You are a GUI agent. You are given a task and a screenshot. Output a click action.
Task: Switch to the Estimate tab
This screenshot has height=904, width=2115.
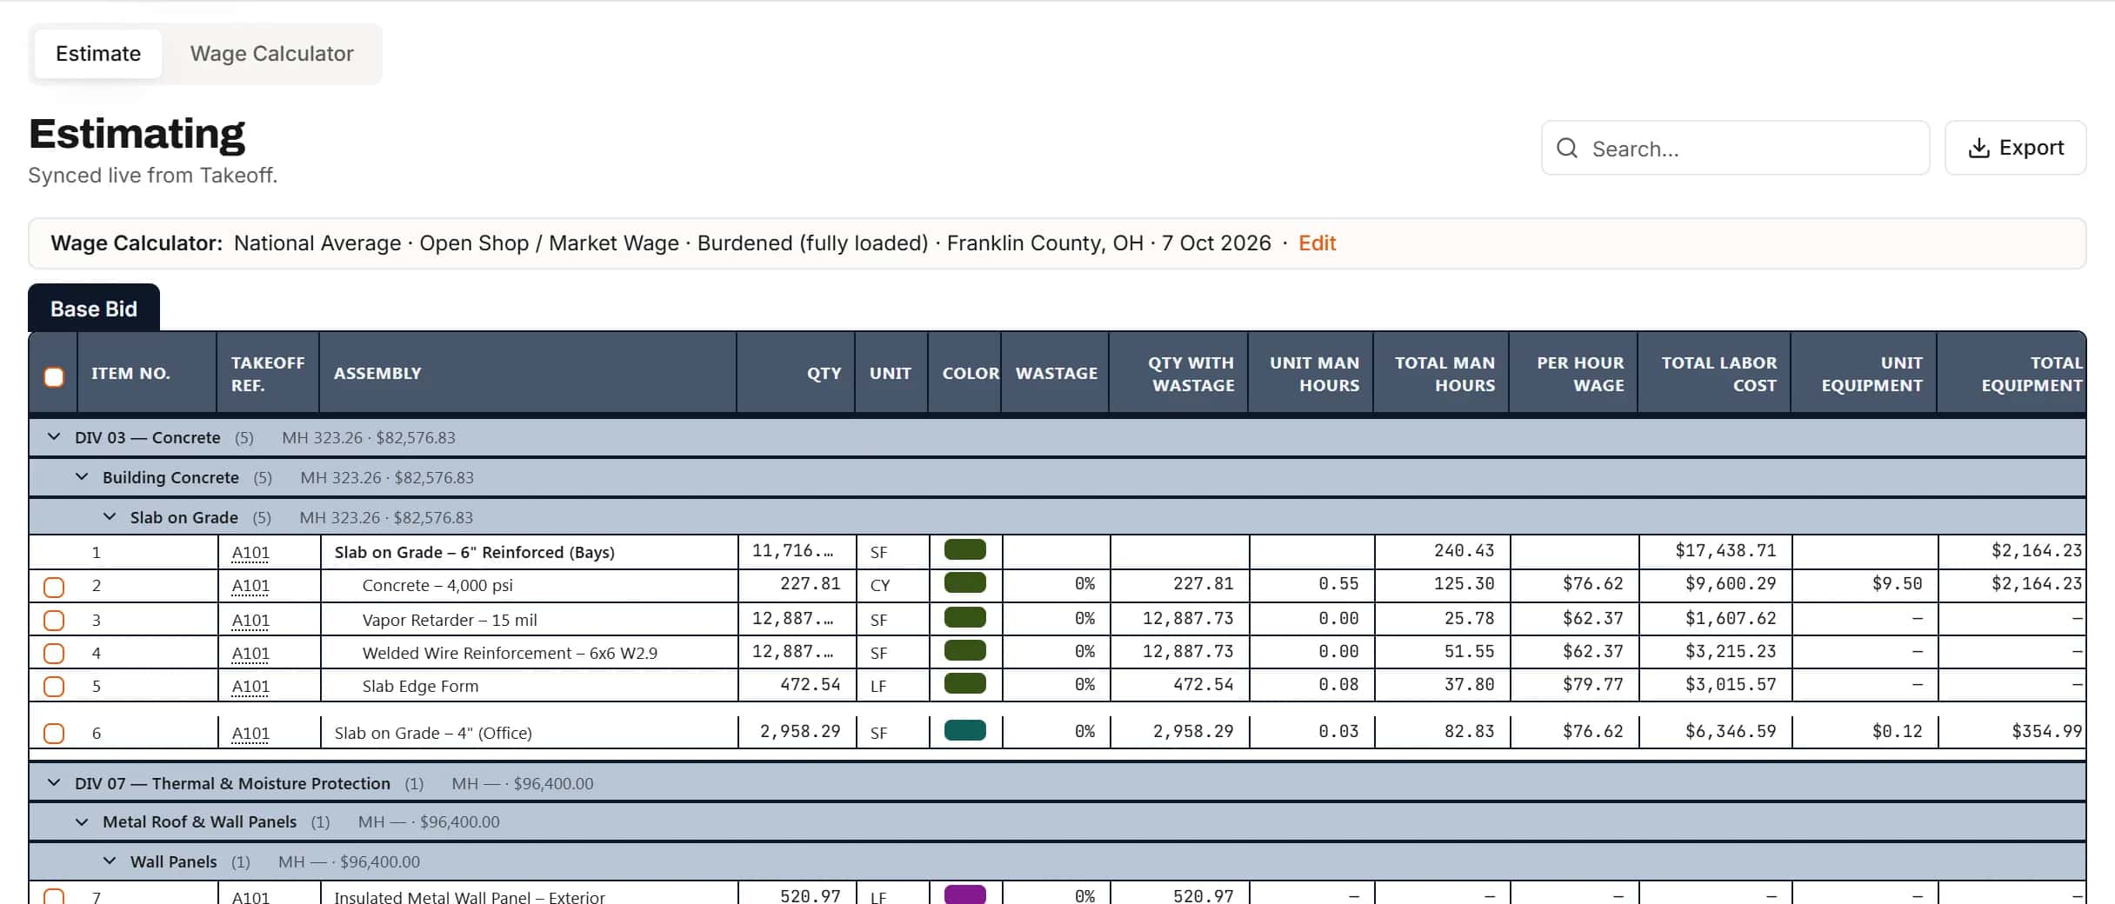[x=98, y=54]
